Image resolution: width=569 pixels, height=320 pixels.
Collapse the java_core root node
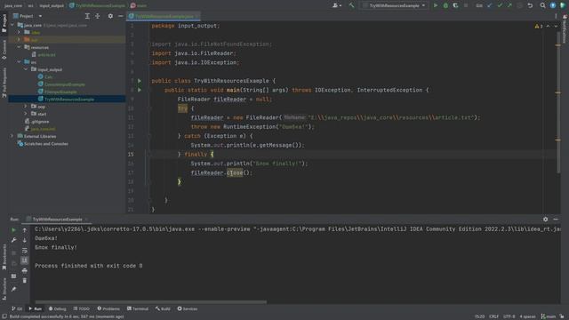[x=12, y=26]
